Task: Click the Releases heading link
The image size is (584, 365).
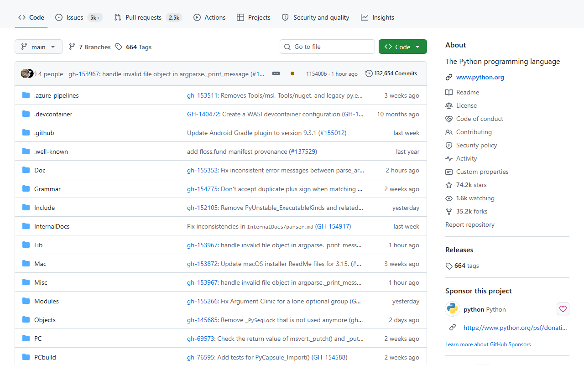Action: click(x=459, y=250)
